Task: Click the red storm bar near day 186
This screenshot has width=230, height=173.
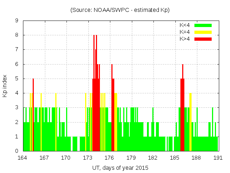Action: tap(182, 115)
